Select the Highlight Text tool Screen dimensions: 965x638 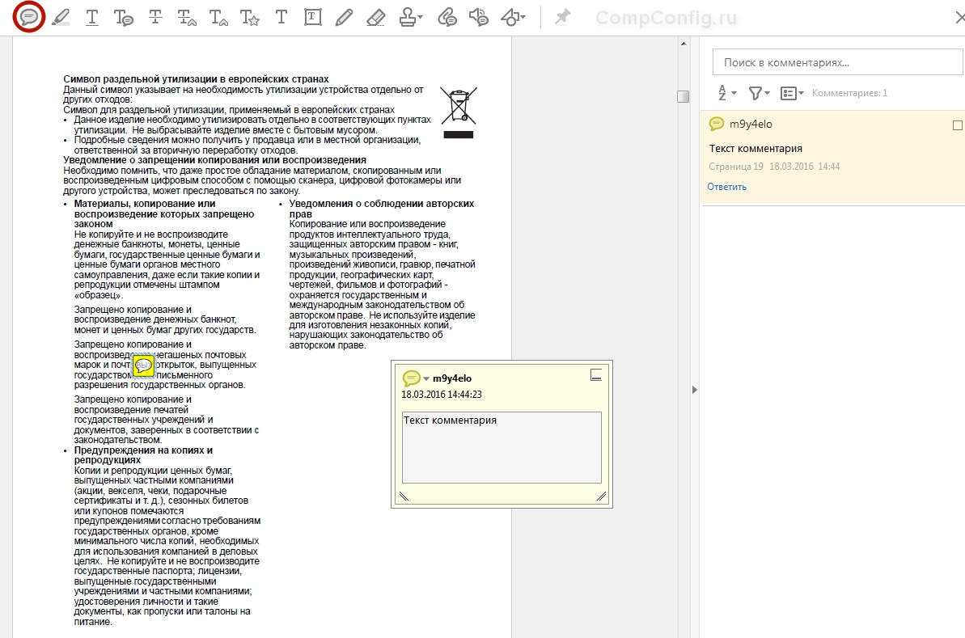pos(61,17)
